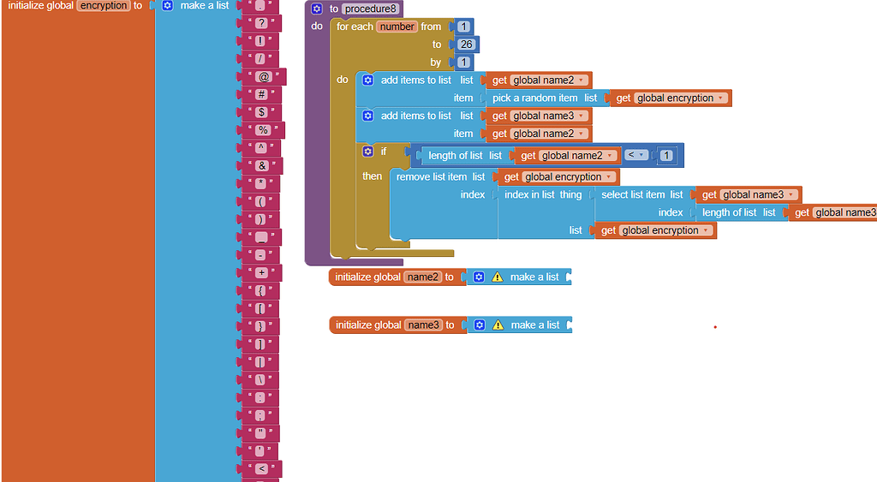Viewport: 877px width, 482px height.
Task: Click gear icon on name3 make a list
Action: (480, 325)
